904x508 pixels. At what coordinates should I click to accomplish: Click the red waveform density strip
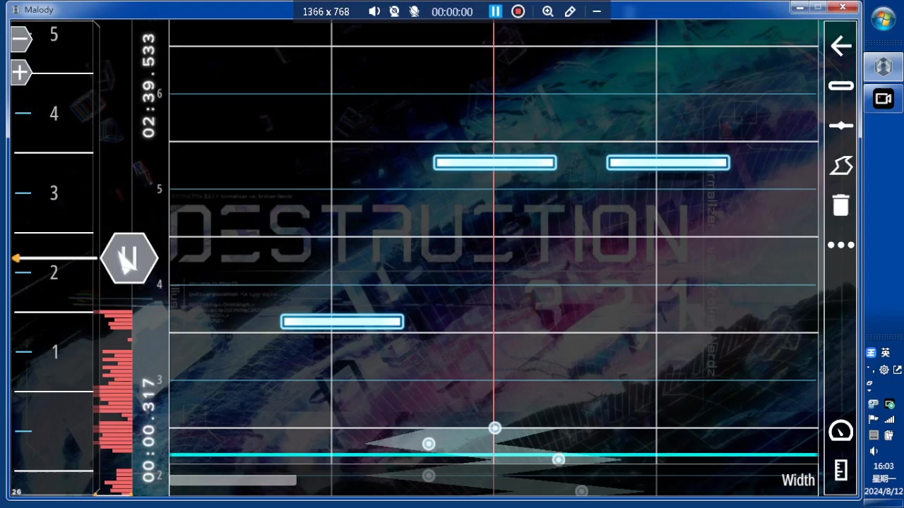click(114, 402)
